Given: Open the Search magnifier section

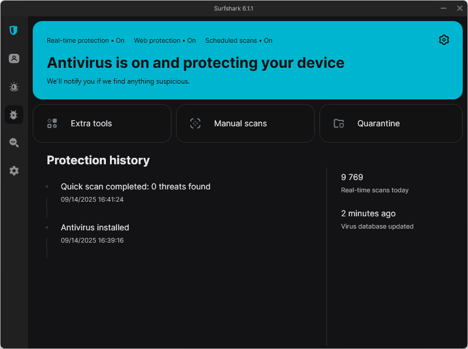Looking at the screenshot, I should tap(14, 143).
